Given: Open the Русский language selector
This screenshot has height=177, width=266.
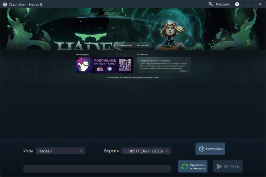Looking at the screenshot, I should pyautogui.click(x=223, y=4).
